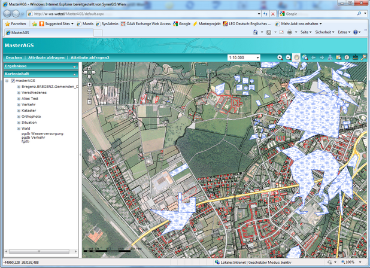Click the Drucken link
This screenshot has height=268, width=370.
tap(14, 57)
